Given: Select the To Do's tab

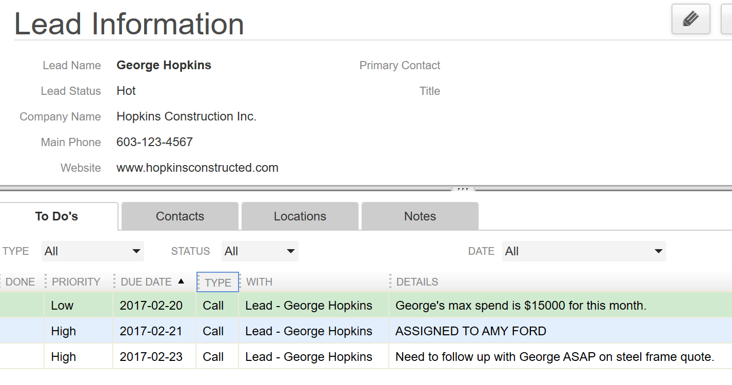Looking at the screenshot, I should 56,216.
